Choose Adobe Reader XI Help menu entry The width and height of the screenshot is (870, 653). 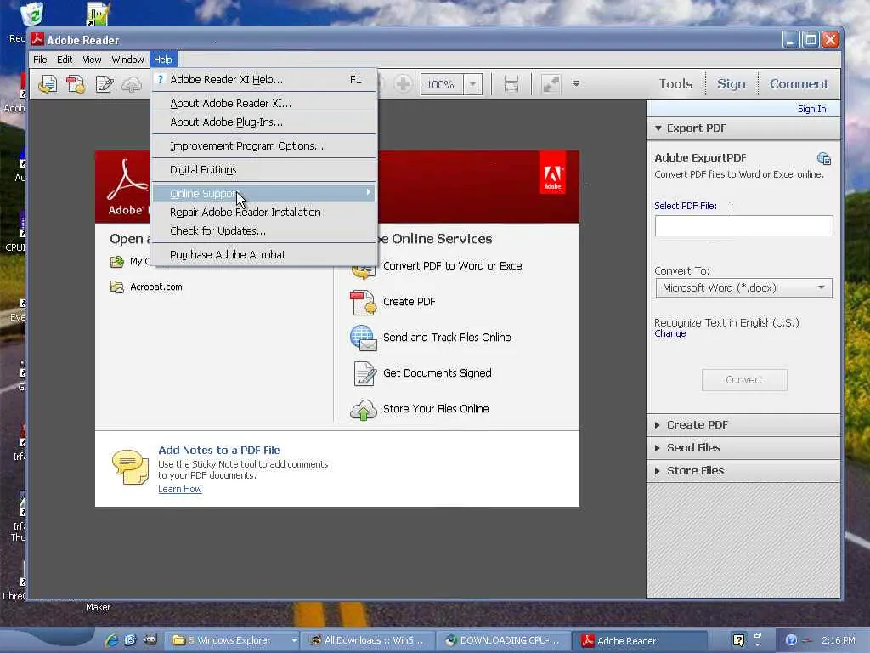pos(265,80)
